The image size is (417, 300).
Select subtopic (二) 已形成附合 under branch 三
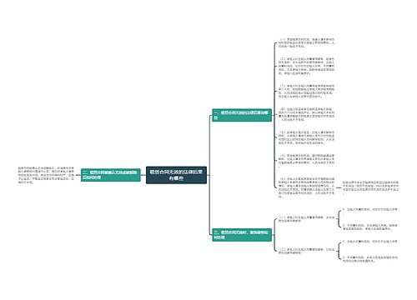point(307,251)
